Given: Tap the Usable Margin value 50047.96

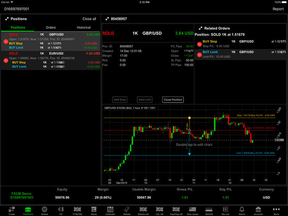Looking at the screenshot, I should [144, 197].
